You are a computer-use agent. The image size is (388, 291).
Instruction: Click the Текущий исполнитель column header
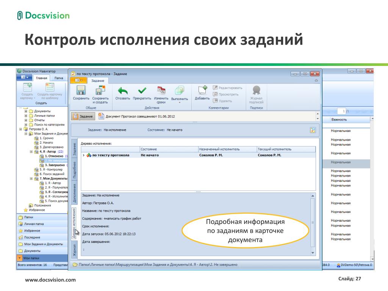click(286, 149)
